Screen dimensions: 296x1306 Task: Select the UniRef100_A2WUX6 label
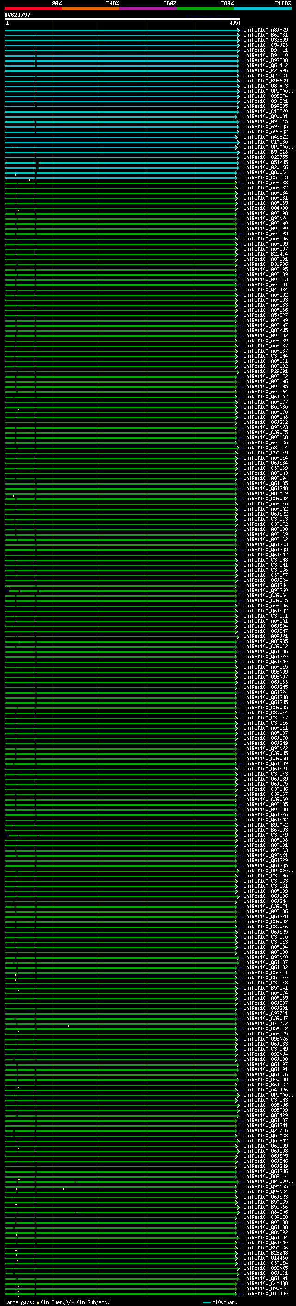point(265,167)
